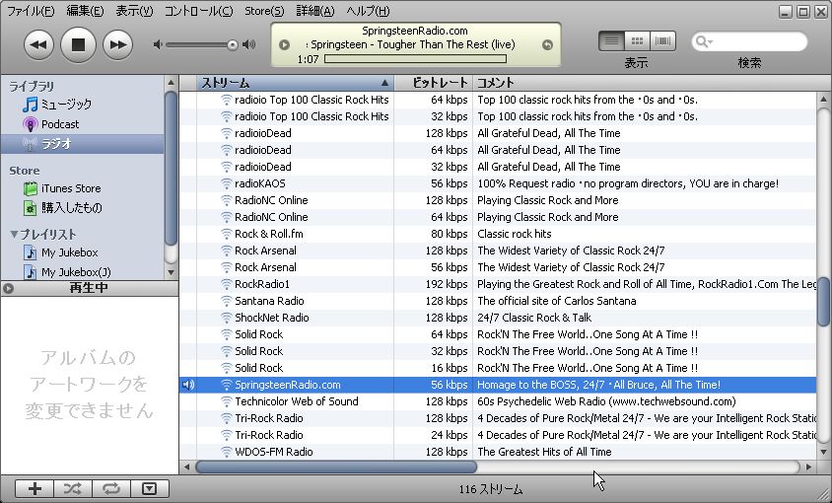Select radioio Top 100 Classic Rock Hits 64 kbps
The width and height of the screenshot is (832, 503).
(x=498, y=100)
